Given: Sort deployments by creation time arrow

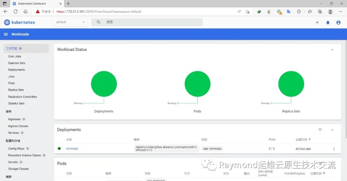Looking at the screenshot, I should pos(310,140).
